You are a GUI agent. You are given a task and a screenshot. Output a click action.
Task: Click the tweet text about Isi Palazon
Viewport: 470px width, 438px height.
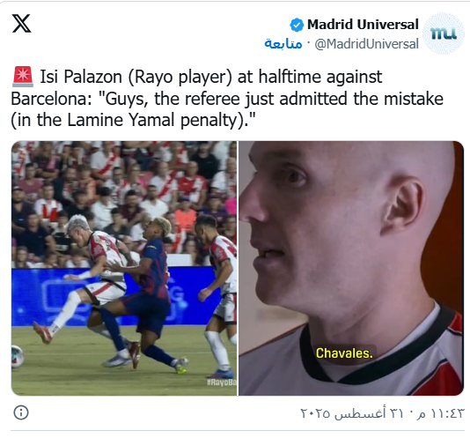[x=227, y=99]
